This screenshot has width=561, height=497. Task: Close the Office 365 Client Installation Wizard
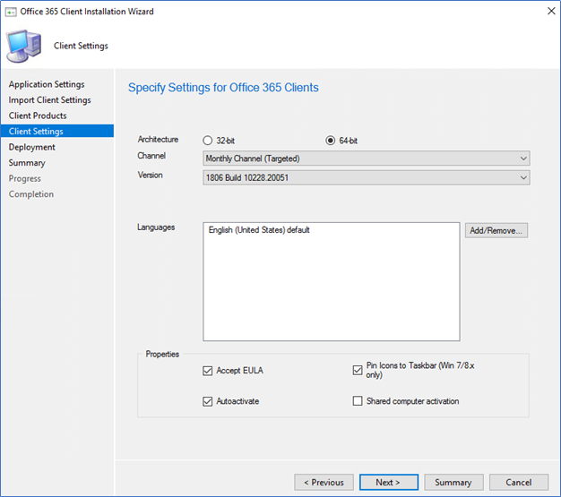(x=551, y=11)
